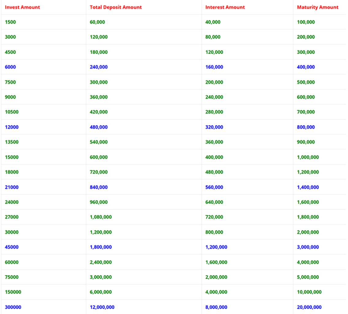Select maturity amount 1,400,000
The height and width of the screenshot is (314, 348).
click(308, 187)
